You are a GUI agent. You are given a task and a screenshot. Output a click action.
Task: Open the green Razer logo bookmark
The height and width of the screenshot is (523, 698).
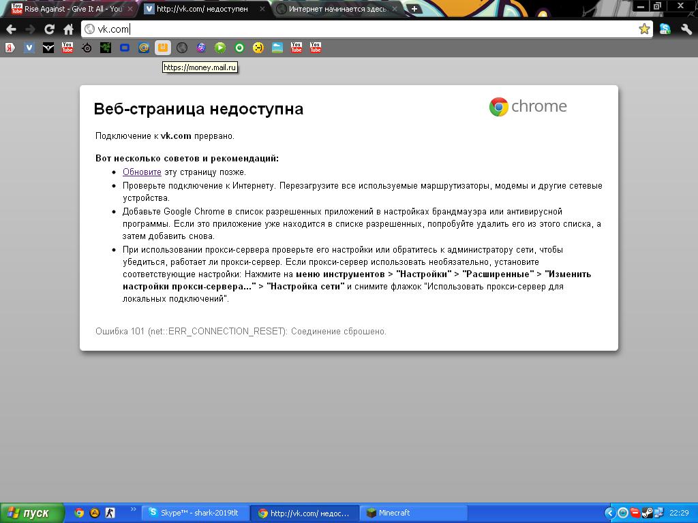coord(106,48)
